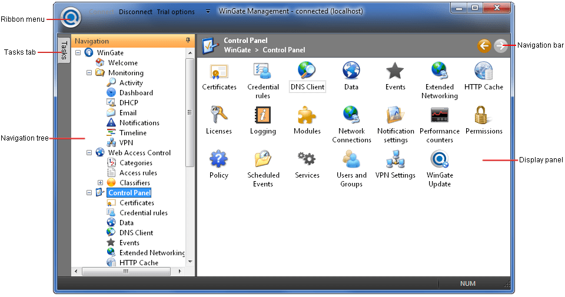This screenshot has height=297, width=565.
Task: Open Performance counters icon
Action: tap(440, 115)
